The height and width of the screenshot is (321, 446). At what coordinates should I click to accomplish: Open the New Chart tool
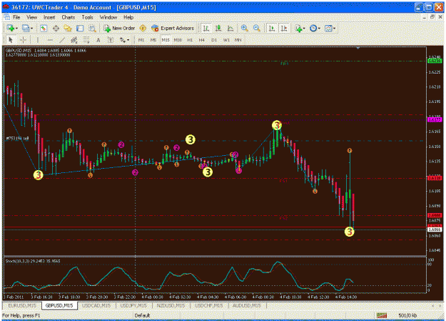pos(11,28)
